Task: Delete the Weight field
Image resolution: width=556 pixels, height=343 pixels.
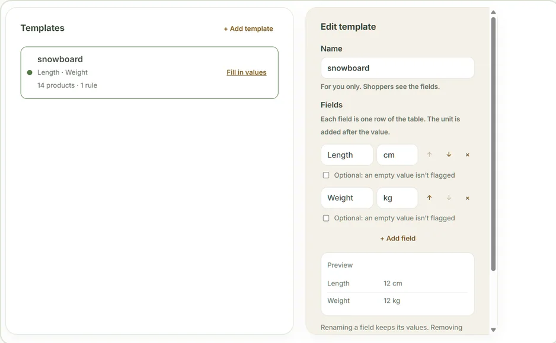Action: (467, 198)
